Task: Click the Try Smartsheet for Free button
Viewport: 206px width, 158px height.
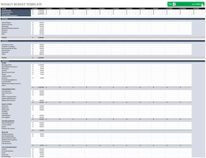Action: (x=186, y=4)
